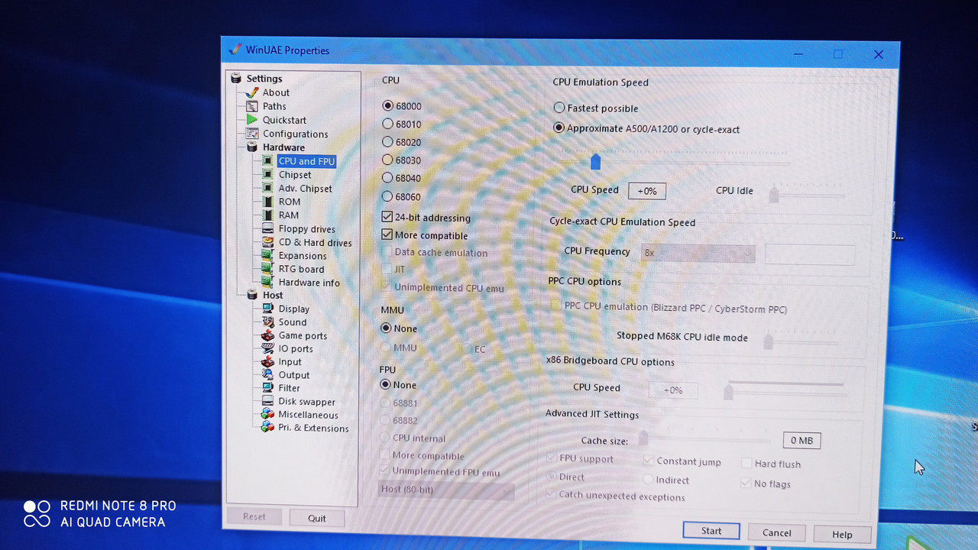
Task: Open the Paths settings page label
Action: pyautogui.click(x=274, y=106)
